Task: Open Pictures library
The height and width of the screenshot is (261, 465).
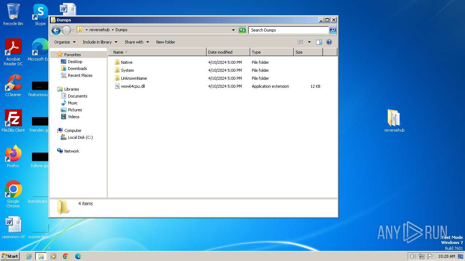Action: (x=75, y=110)
